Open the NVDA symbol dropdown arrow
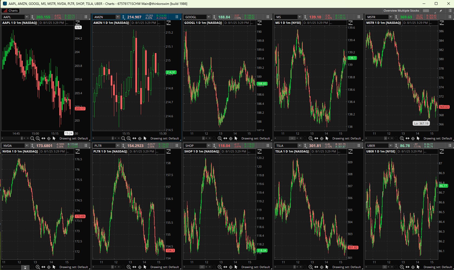The height and width of the screenshot is (270, 454). point(27,145)
